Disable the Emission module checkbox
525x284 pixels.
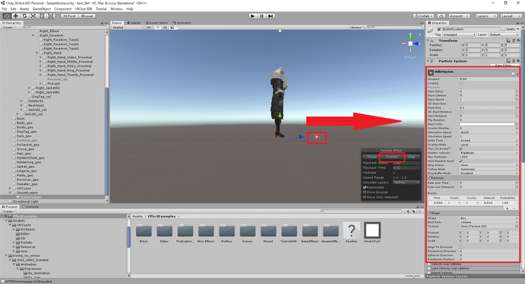[x=430, y=178]
